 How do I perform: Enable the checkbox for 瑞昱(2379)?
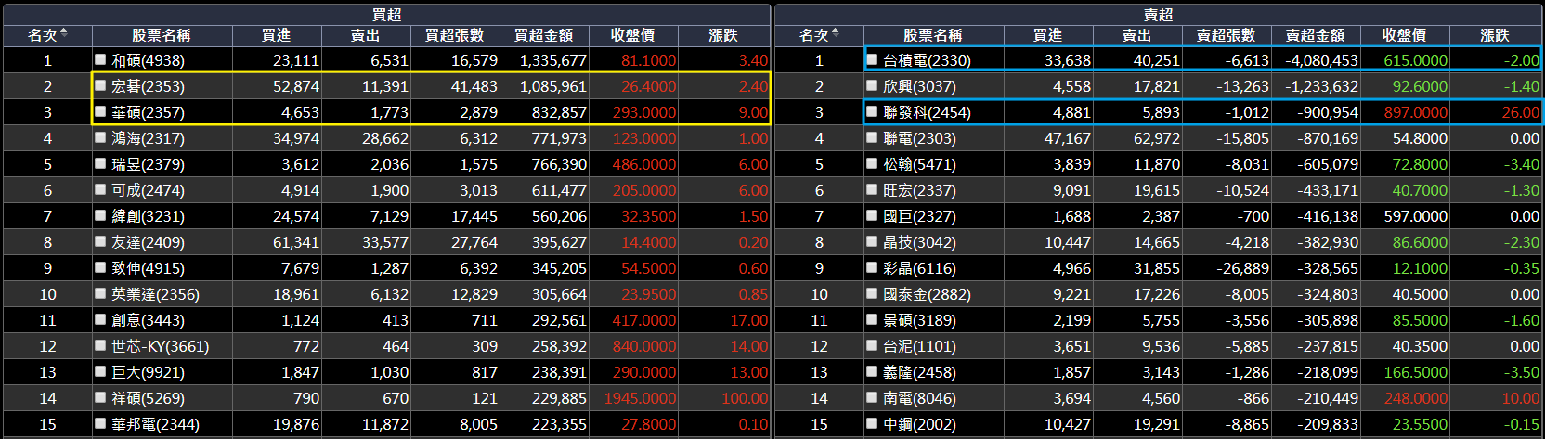point(100,163)
